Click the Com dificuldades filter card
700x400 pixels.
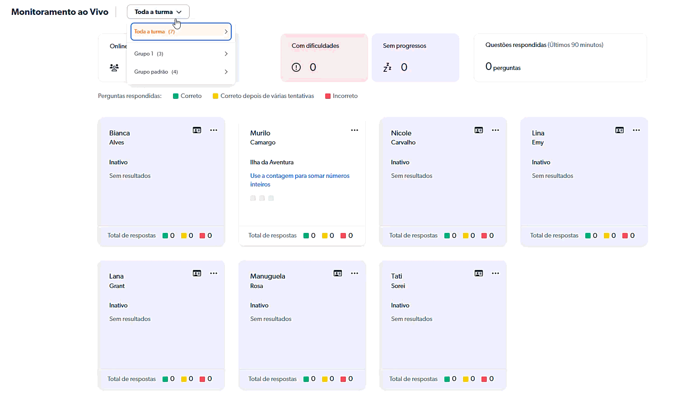[324, 58]
